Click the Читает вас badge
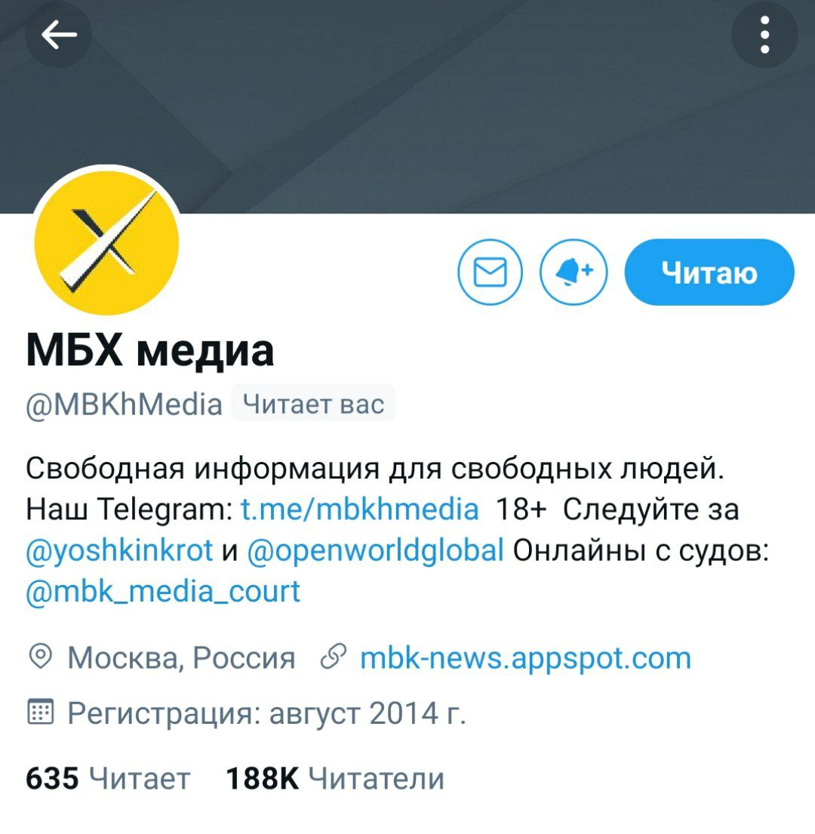 point(313,404)
